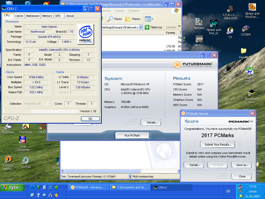Open the SuperPi mod1.5 desktop icon
The width and height of the screenshot is (265, 199).
(249, 75)
